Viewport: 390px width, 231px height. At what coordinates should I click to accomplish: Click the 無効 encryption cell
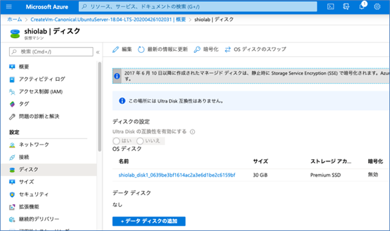pyautogui.click(x=373, y=174)
